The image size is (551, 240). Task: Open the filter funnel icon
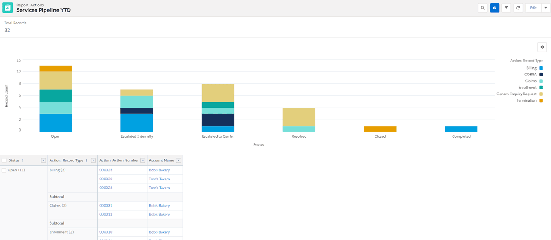click(506, 8)
